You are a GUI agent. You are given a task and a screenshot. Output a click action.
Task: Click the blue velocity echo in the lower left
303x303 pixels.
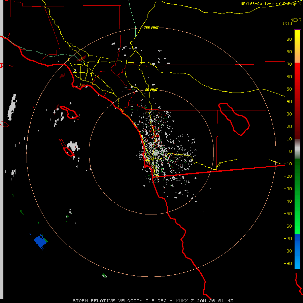[x=41, y=241]
